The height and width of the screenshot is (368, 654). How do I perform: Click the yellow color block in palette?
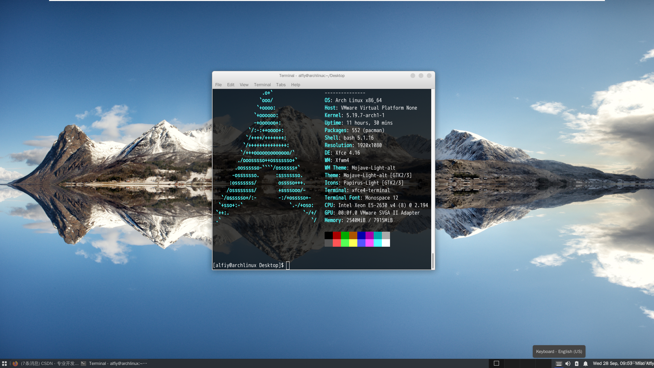pyautogui.click(x=353, y=243)
